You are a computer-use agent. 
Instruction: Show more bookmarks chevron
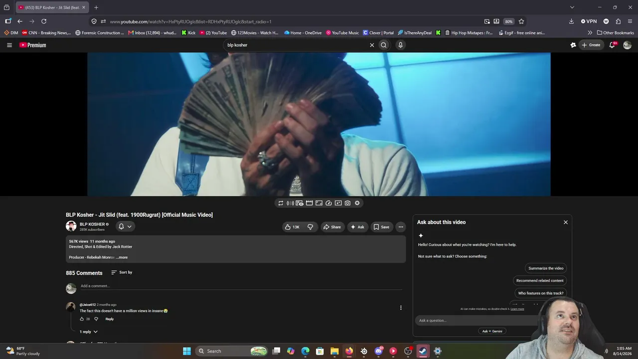[x=590, y=33]
